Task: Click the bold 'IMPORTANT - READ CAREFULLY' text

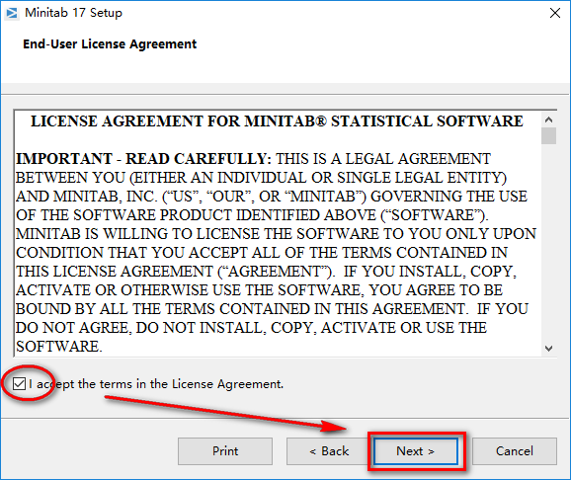Action: [x=143, y=159]
